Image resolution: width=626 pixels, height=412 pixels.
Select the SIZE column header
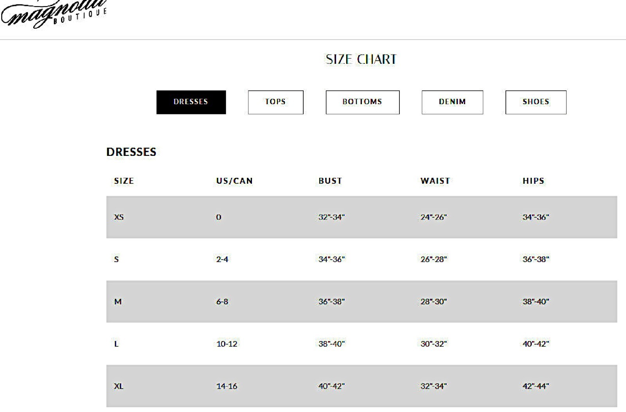[x=124, y=181]
